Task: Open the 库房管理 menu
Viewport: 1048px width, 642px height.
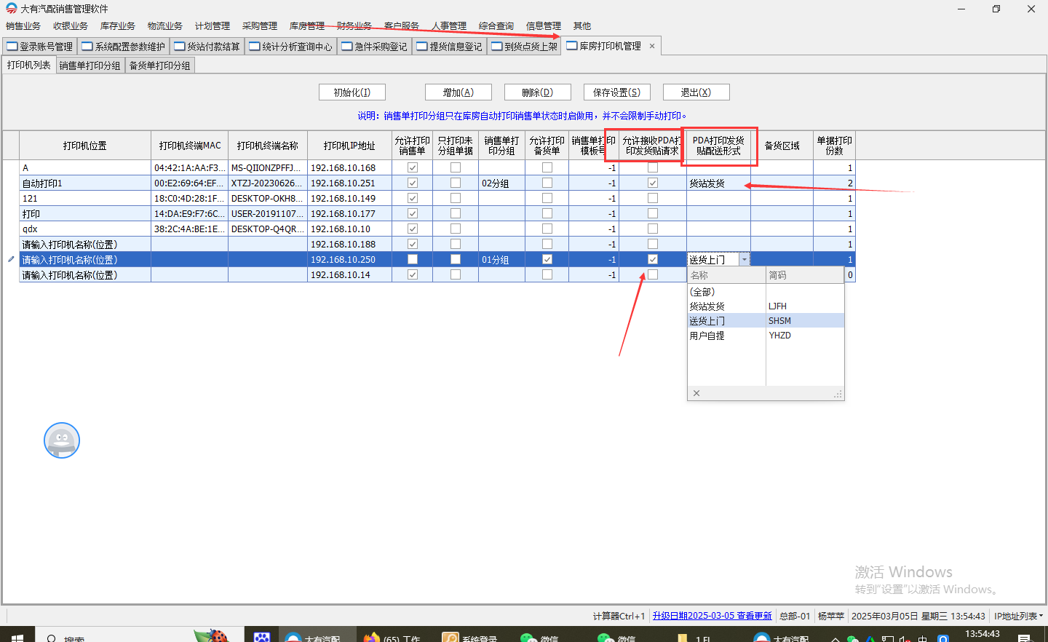Action: [307, 25]
